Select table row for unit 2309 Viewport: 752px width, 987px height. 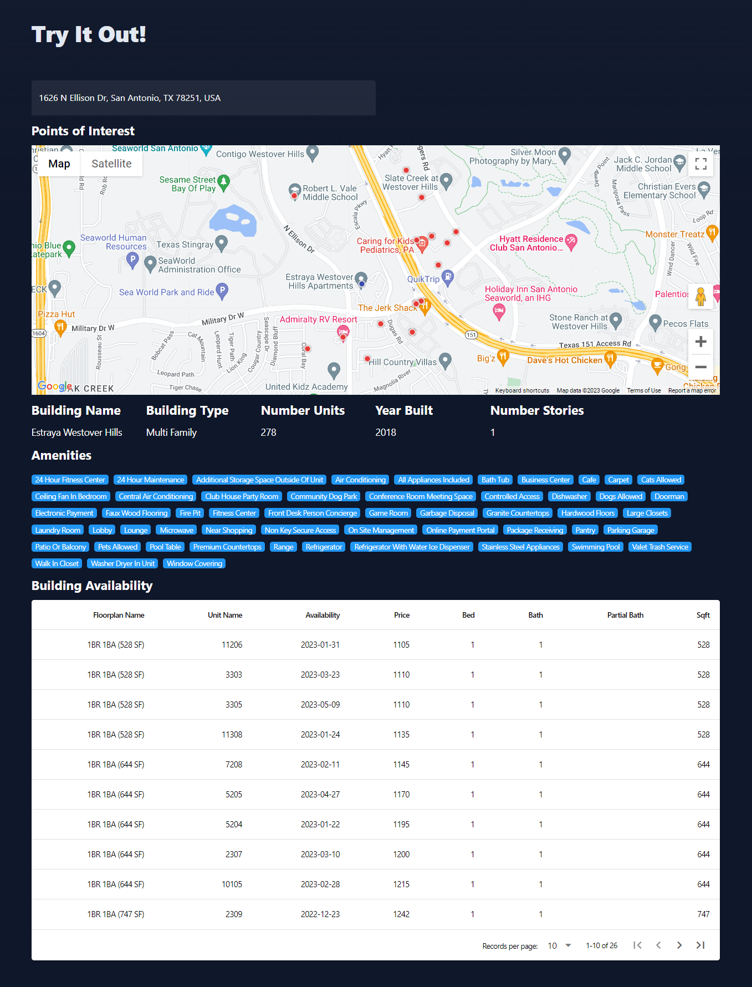(x=376, y=914)
